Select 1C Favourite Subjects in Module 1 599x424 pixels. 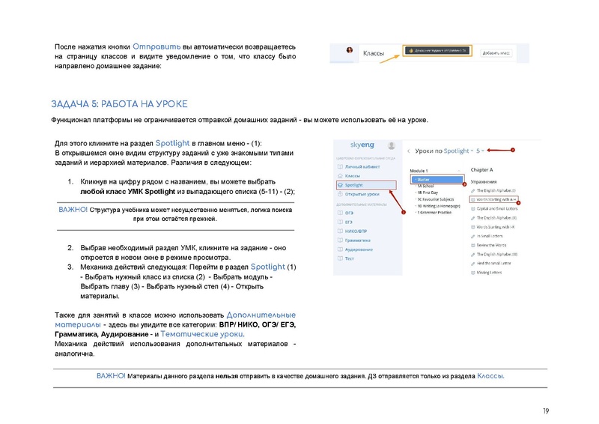[435, 199]
